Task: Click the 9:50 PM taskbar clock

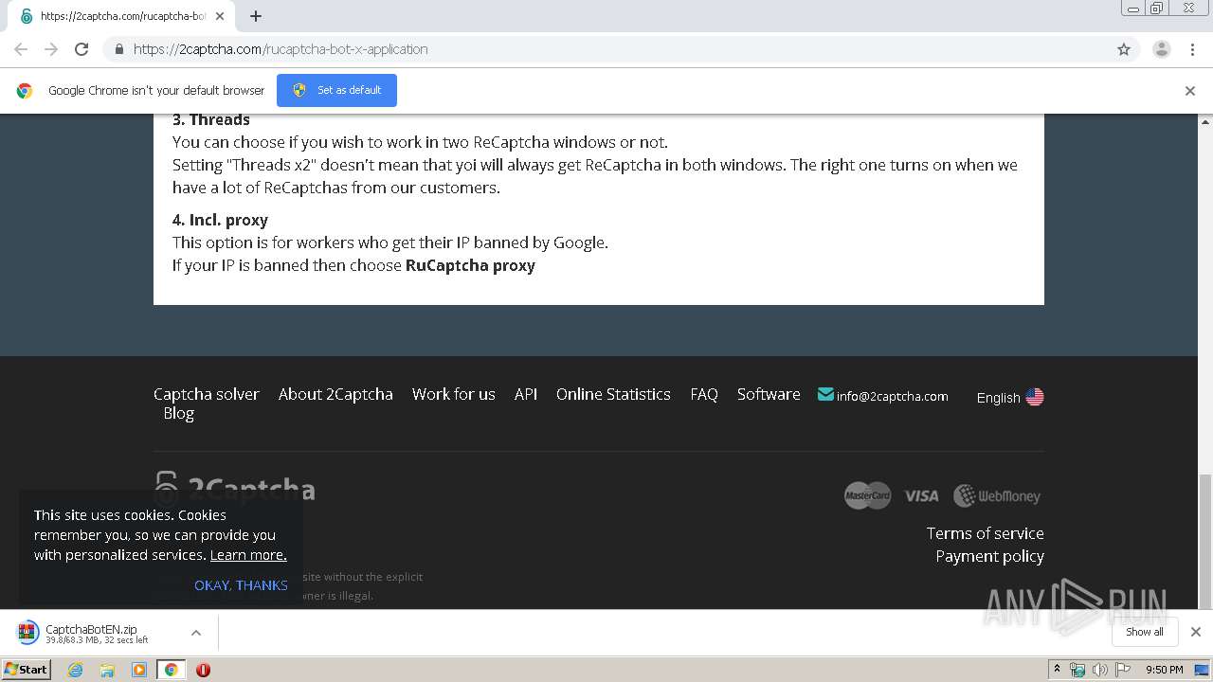Action: coord(1165,670)
